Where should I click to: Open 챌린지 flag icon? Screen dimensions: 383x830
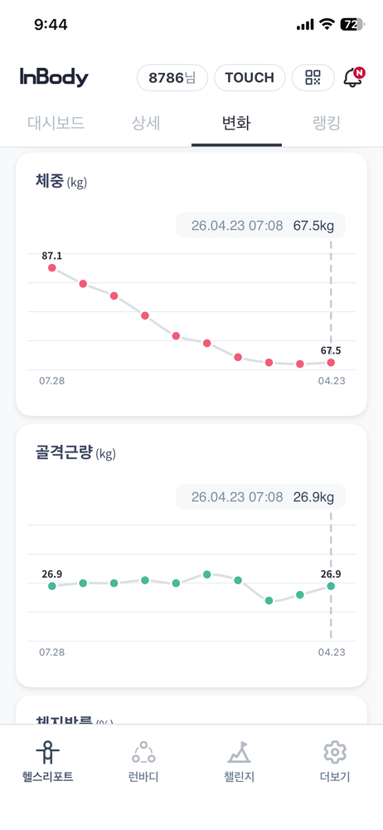pyautogui.click(x=239, y=752)
